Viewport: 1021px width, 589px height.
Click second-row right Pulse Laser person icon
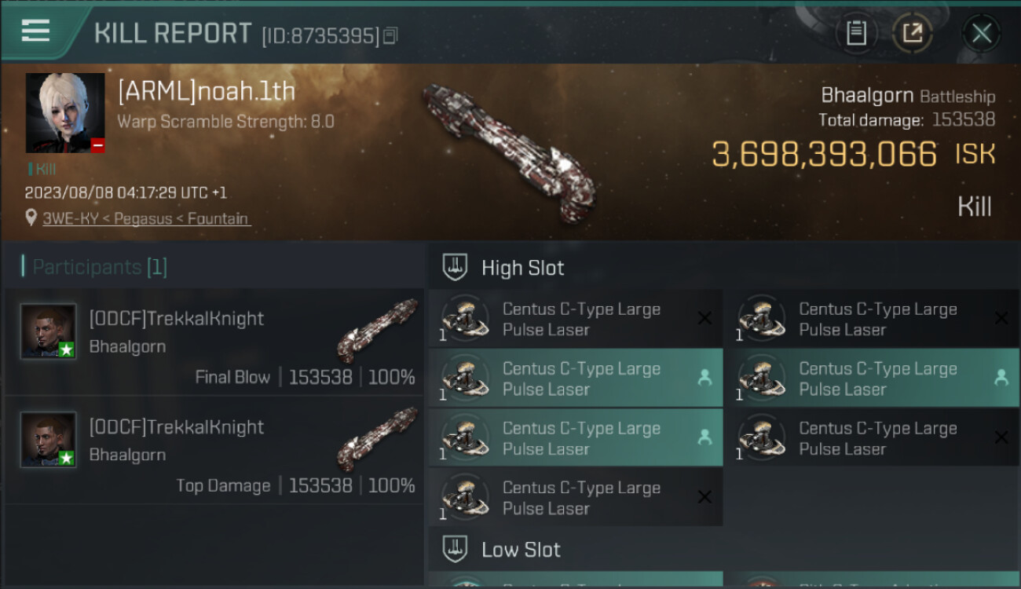point(1001,378)
